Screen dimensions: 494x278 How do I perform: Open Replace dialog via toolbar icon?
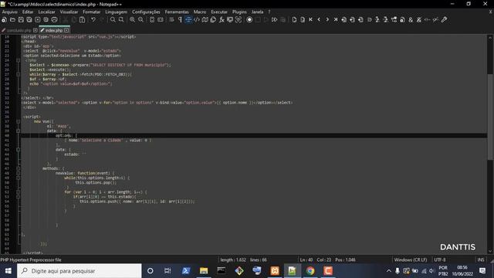pyautogui.click(x=121, y=19)
